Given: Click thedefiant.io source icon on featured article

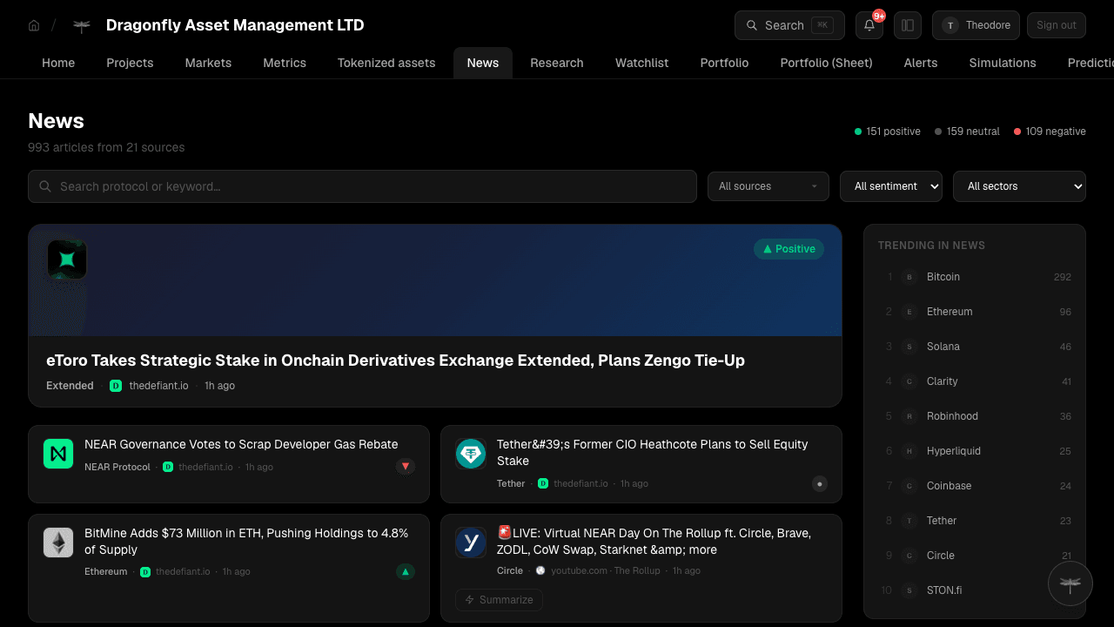Looking at the screenshot, I should click(x=116, y=386).
